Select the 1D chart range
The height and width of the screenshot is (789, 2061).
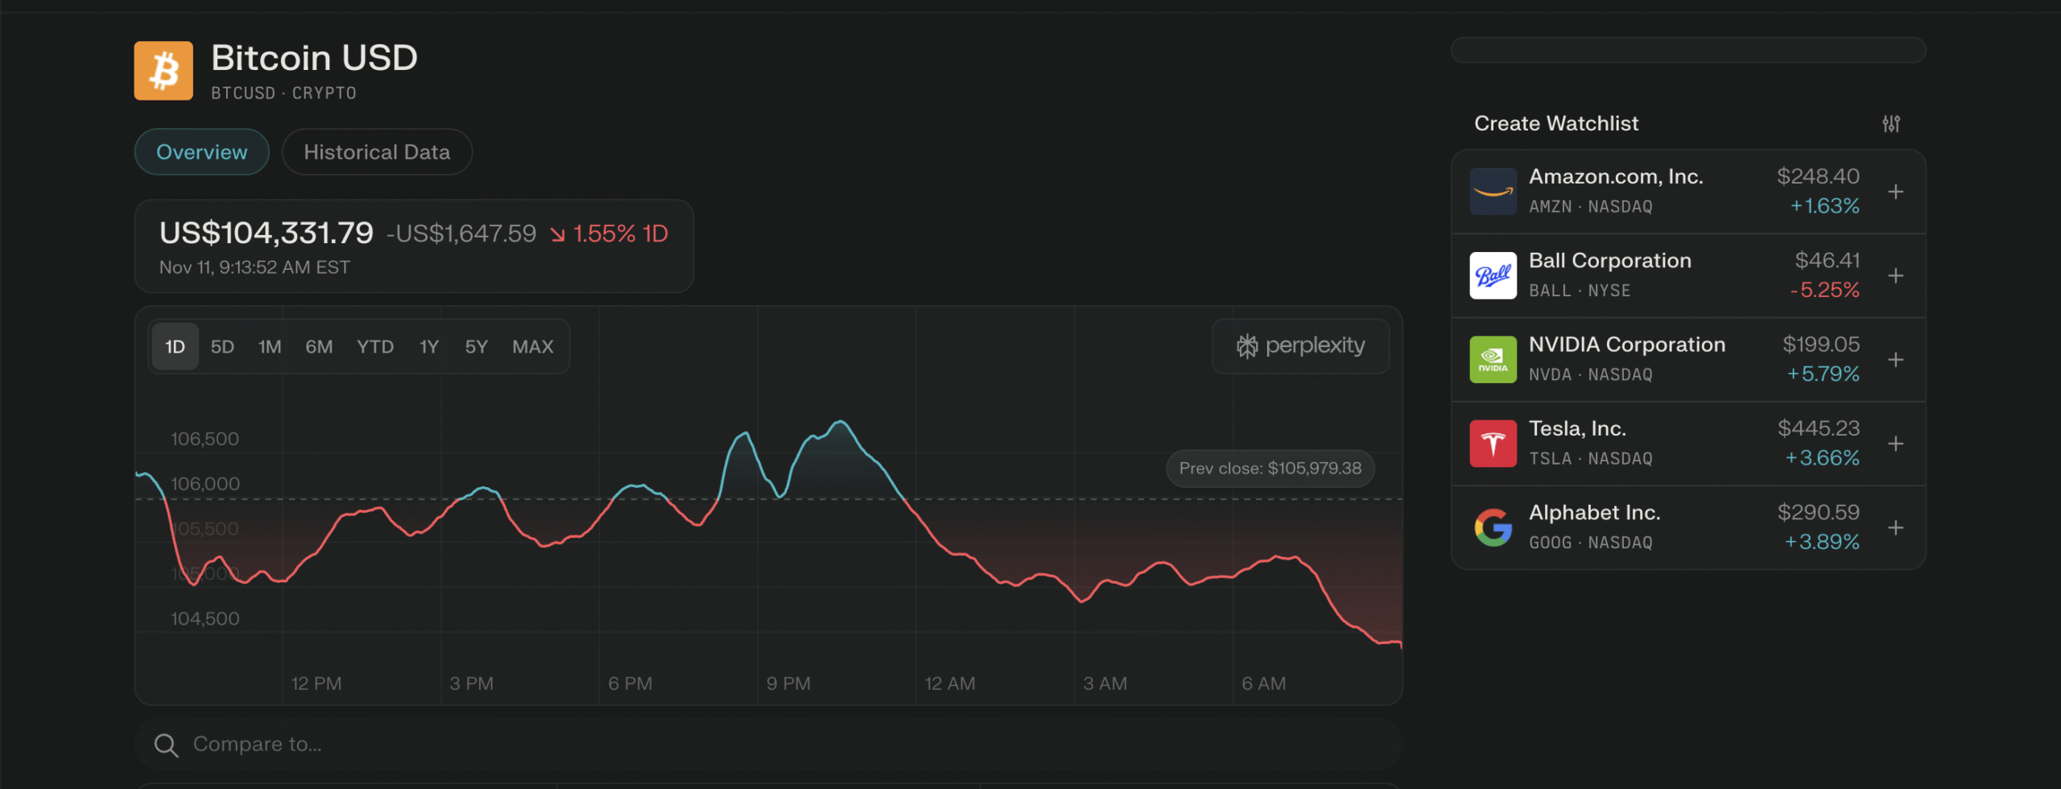pos(175,347)
